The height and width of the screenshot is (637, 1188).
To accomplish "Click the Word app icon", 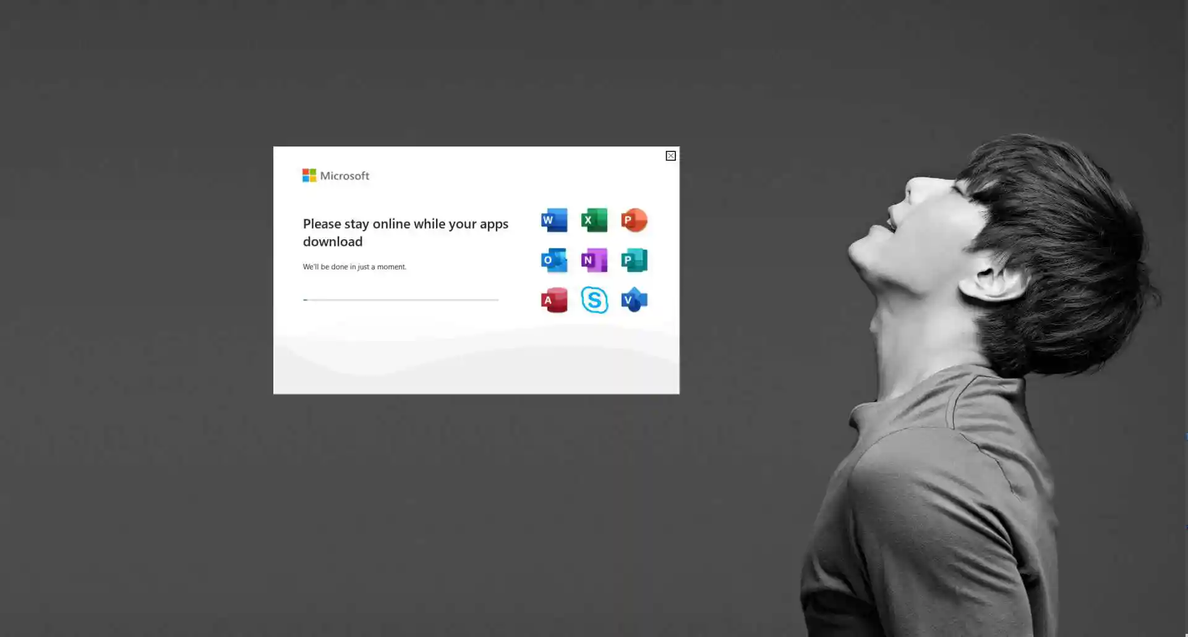I will (554, 220).
